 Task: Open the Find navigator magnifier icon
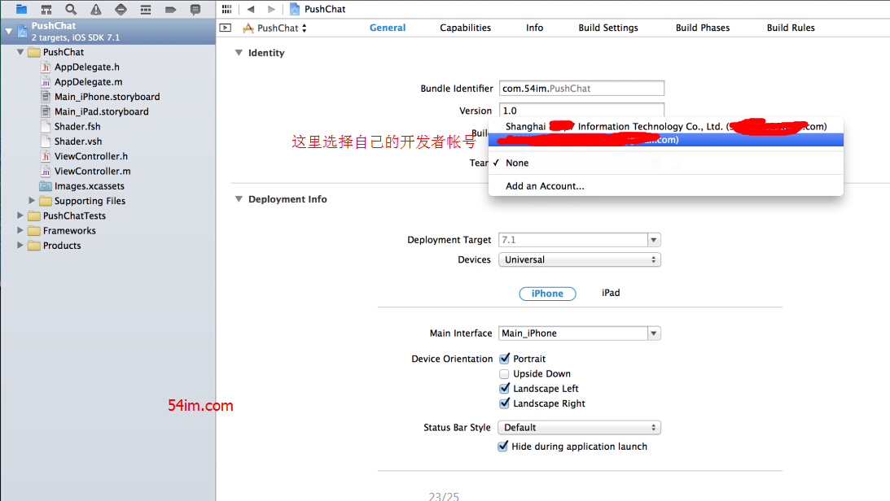[x=72, y=10]
